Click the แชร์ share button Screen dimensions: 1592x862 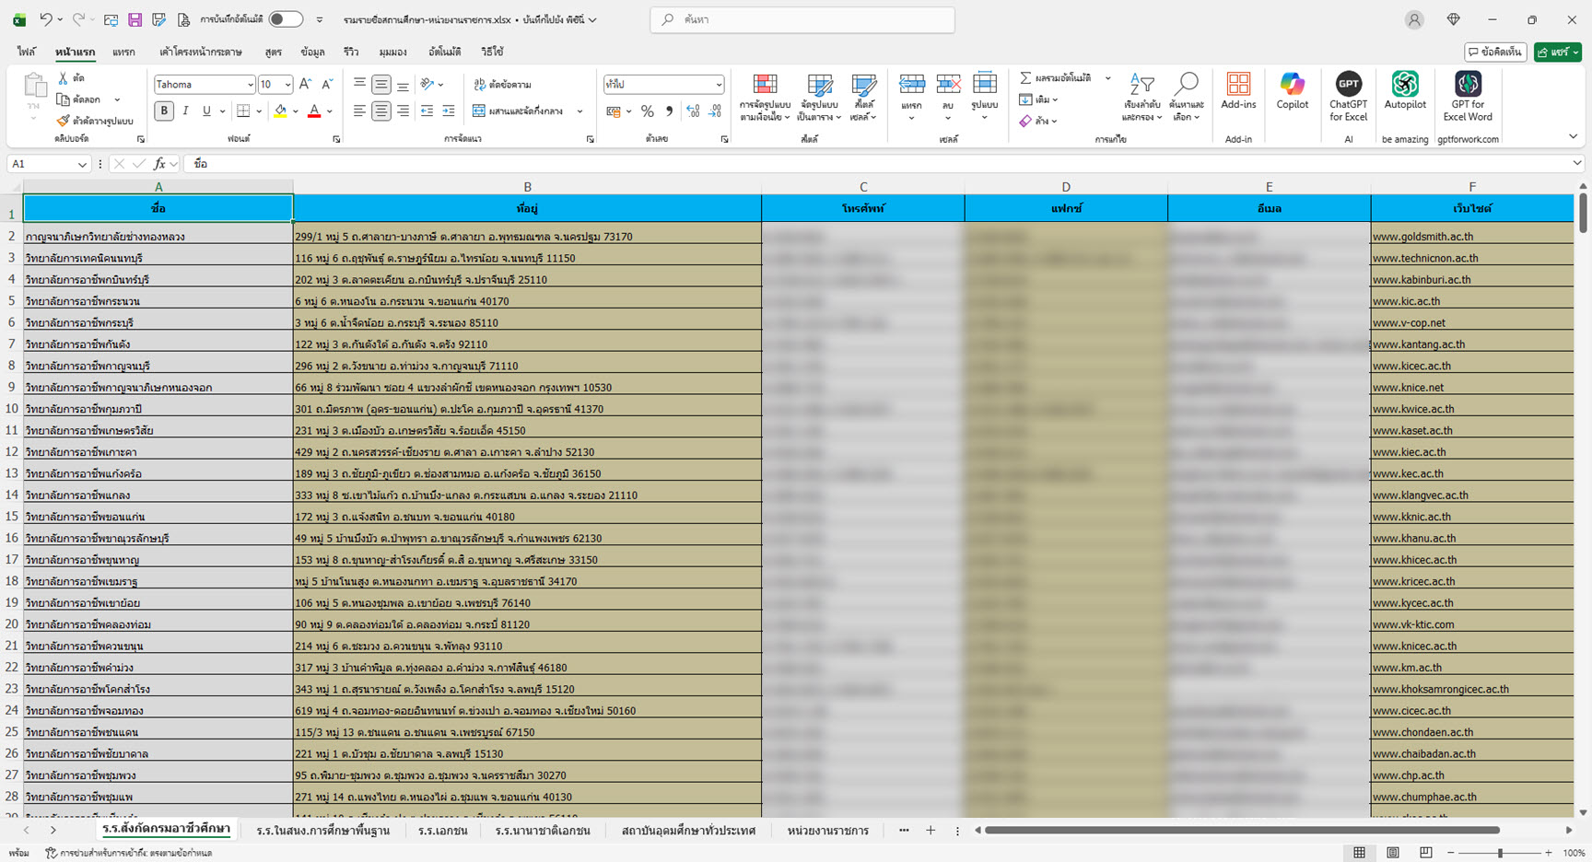(1557, 52)
